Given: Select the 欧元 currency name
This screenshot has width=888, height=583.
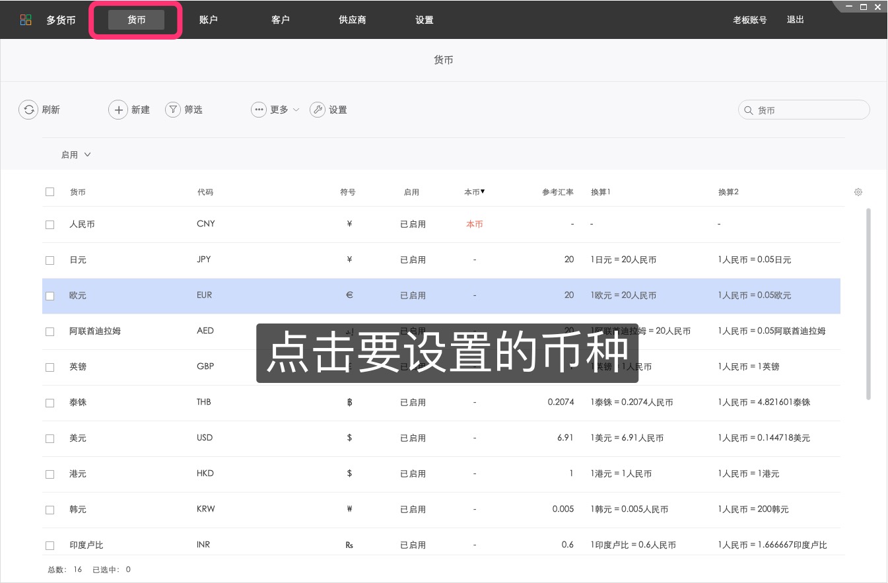Looking at the screenshot, I should (78, 296).
